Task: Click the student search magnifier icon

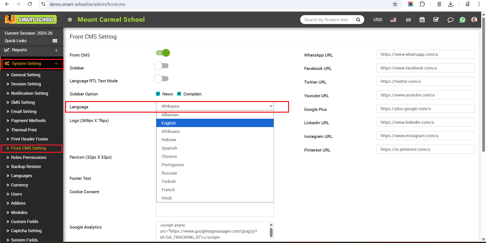Action: tap(358, 20)
